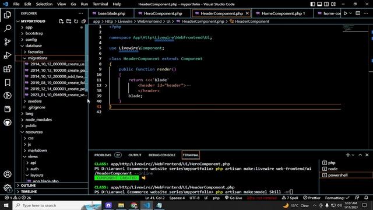The width and height of the screenshot is (373, 210).
Task: Refresh the Explorer file tree
Action: click(76, 22)
